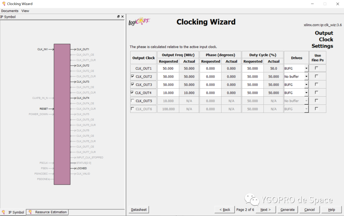
Task: Edit CLK_OUT1 requested output frequency
Action: pyautogui.click(x=168, y=68)
